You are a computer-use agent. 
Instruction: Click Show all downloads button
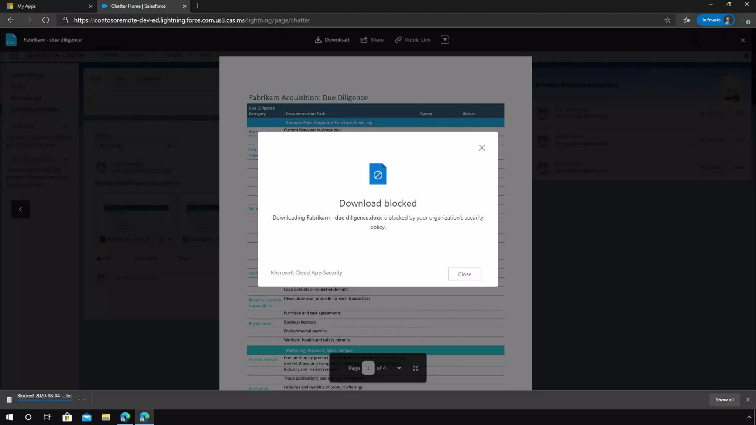[x=724, y=400]
